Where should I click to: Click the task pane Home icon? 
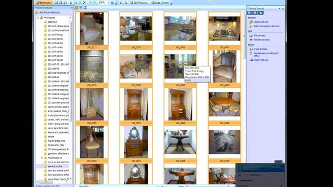click(x=261, y=13)
